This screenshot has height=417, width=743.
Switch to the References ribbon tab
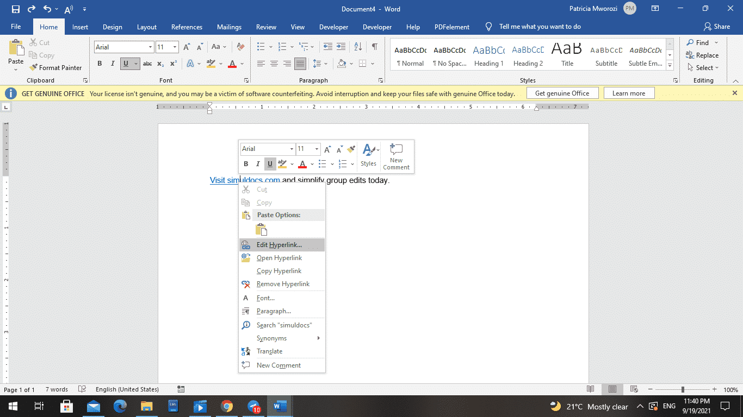pos(187,27)
